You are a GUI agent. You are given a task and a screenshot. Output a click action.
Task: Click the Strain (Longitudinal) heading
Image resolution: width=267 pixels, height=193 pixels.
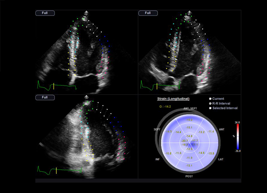pos(173,99)
